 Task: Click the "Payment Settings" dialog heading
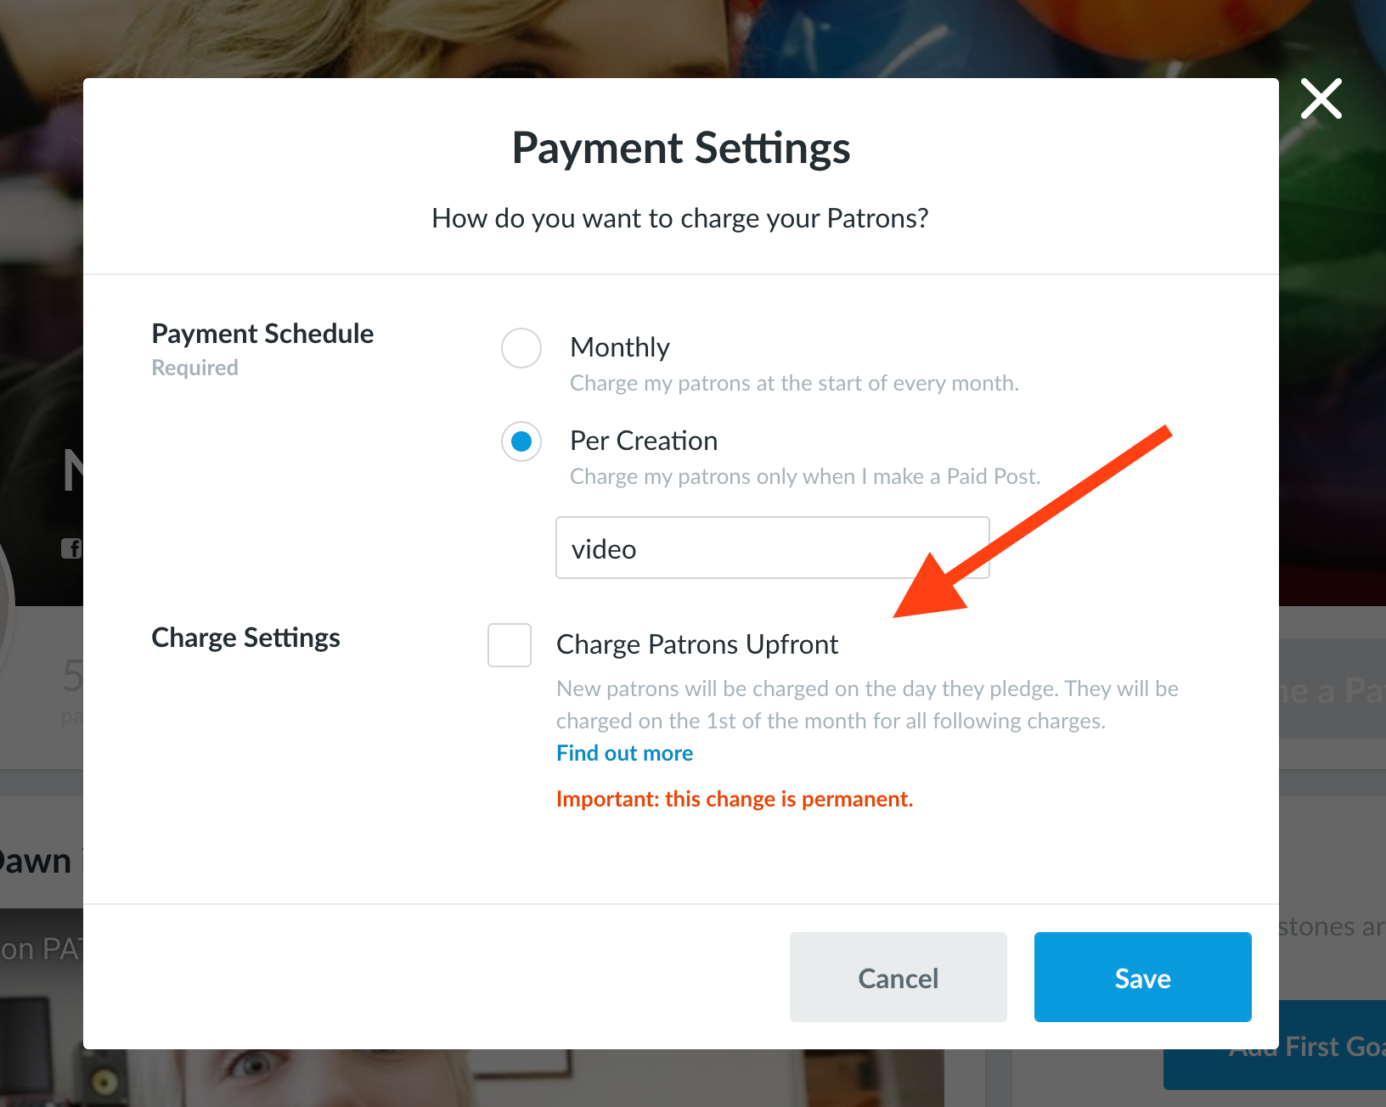[x=681, y=148]
